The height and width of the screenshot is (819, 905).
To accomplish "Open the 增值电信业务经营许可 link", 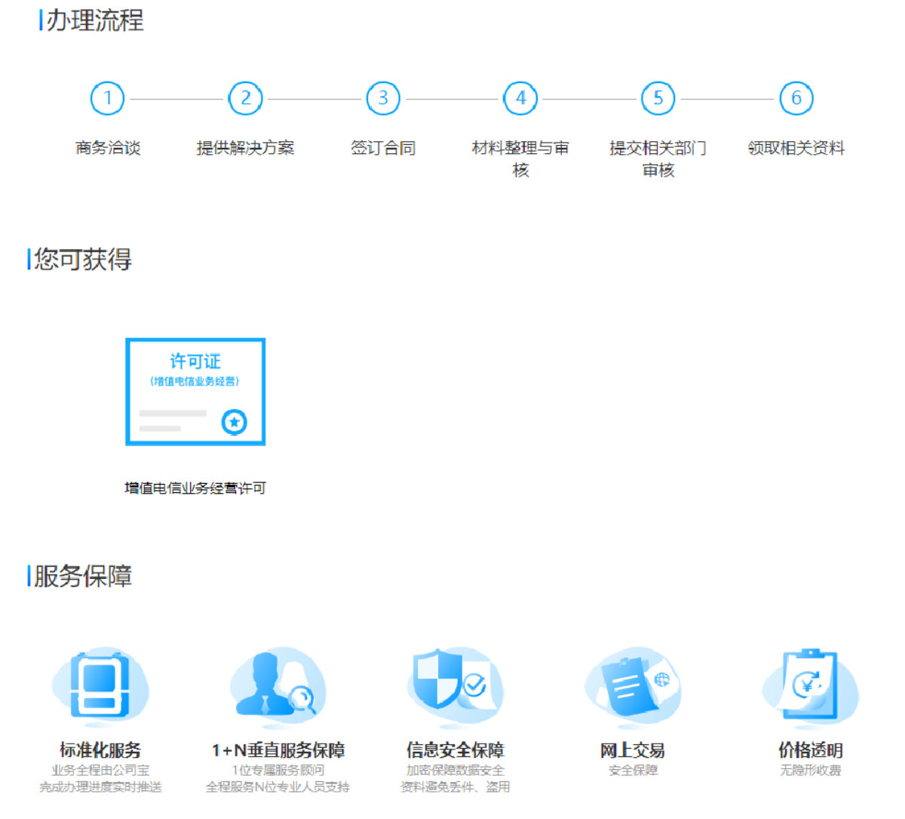I will [x=195, y=488].
